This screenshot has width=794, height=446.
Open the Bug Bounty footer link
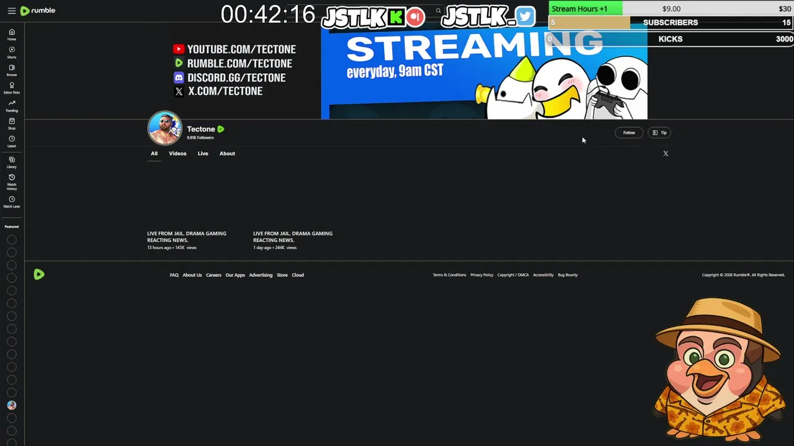[568, 275]
